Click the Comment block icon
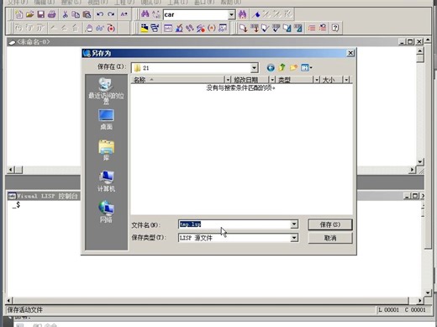The image size is (437, 327). point(312,28)
